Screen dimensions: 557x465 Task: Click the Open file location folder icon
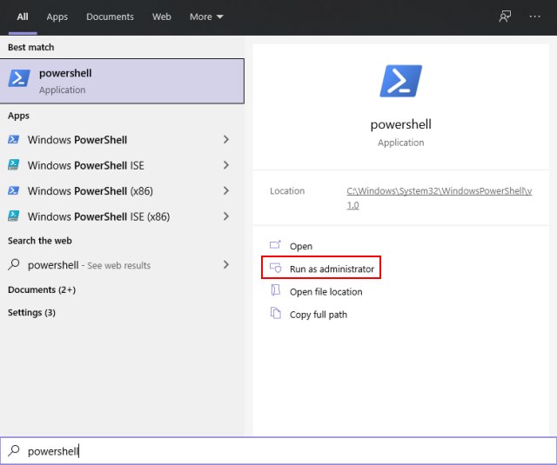coord(276,290)
